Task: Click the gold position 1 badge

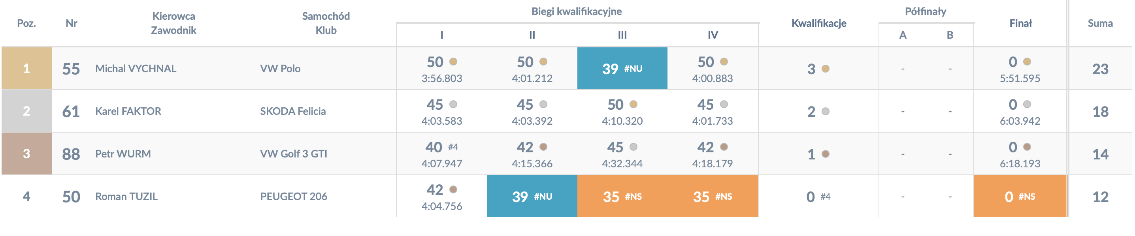Action: [x=26, y=68]
